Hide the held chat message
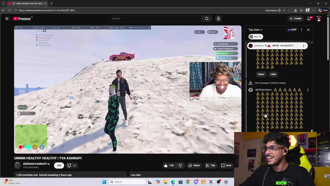Viewport: 330px width, 186px height. [x=273, y=74]
